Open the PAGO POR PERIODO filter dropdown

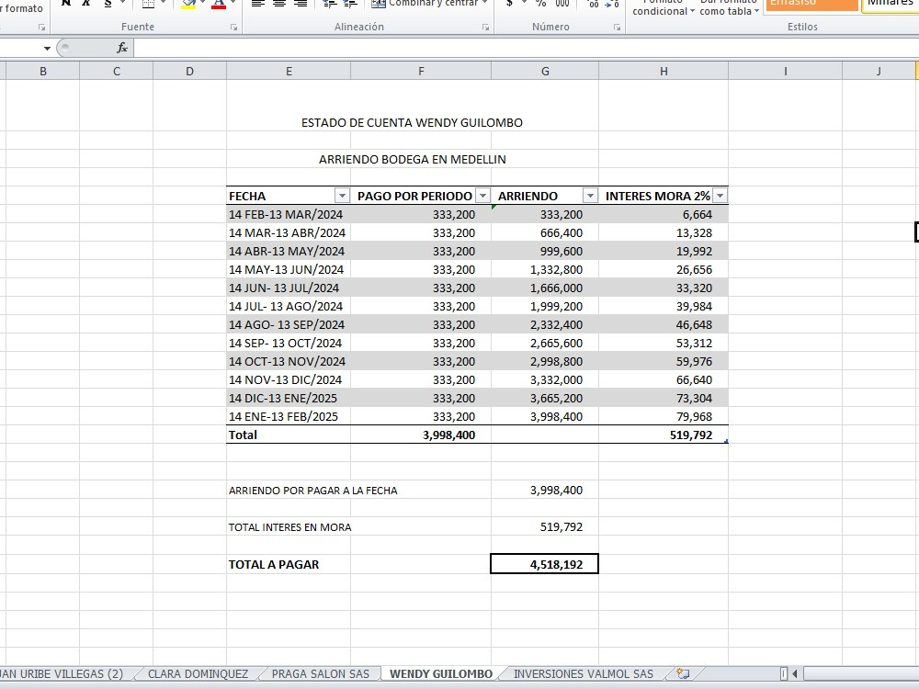(x=483, y=196)
